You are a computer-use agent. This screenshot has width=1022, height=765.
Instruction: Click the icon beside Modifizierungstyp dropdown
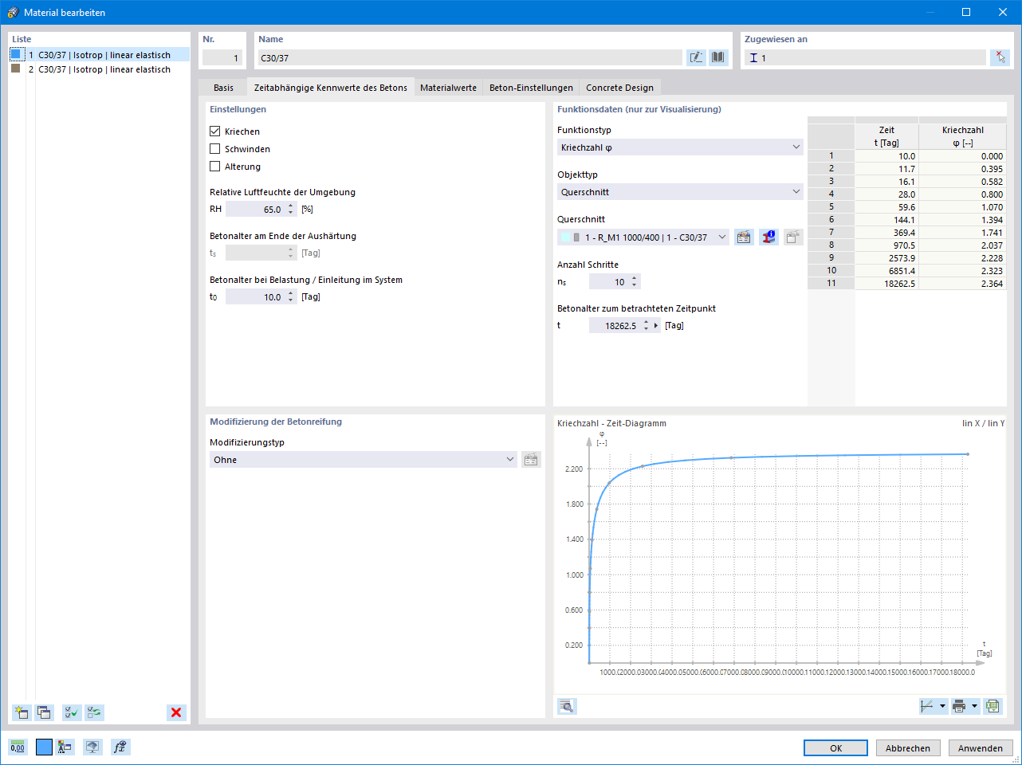click(531, 460)
